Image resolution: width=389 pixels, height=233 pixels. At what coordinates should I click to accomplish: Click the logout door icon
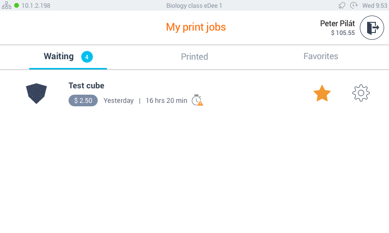(372, 28)
